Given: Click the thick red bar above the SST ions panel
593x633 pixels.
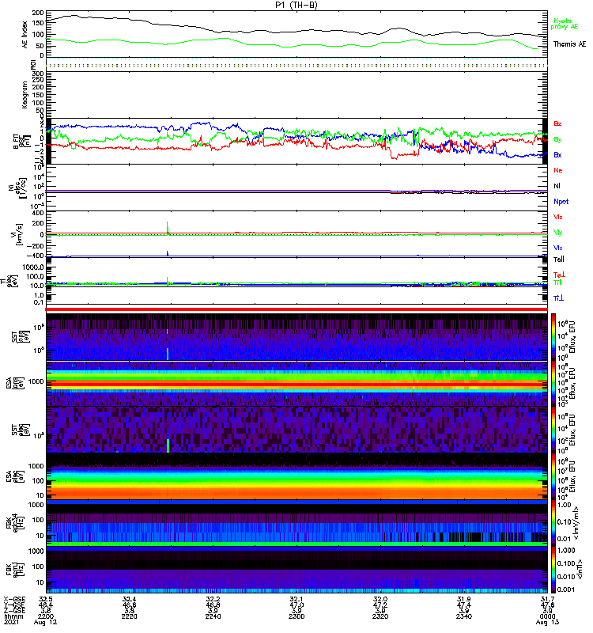Looking at the screenshot, I should pos(296,309).
